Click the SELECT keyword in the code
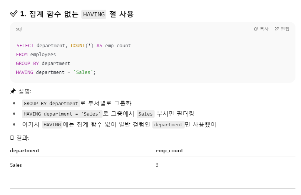 (x=25, y=46)
